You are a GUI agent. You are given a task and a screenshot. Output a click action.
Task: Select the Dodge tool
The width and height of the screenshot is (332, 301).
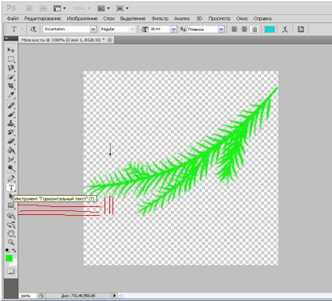tap(11, 168)
